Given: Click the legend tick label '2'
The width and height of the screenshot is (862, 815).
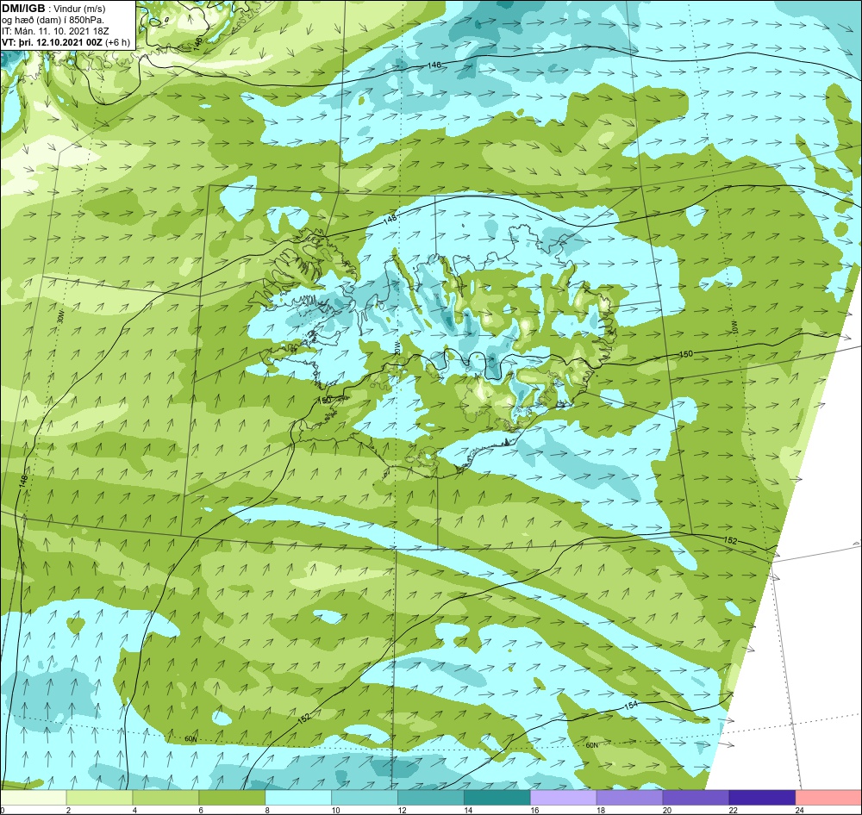Looking at the screenshot, I should tap(69, 810).
